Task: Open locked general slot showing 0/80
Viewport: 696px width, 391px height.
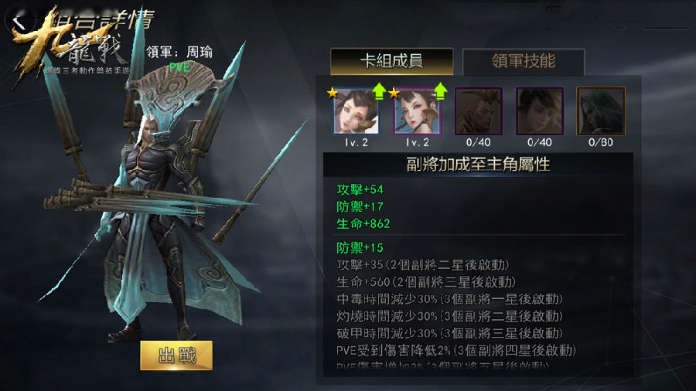Action: pos(601,111)
